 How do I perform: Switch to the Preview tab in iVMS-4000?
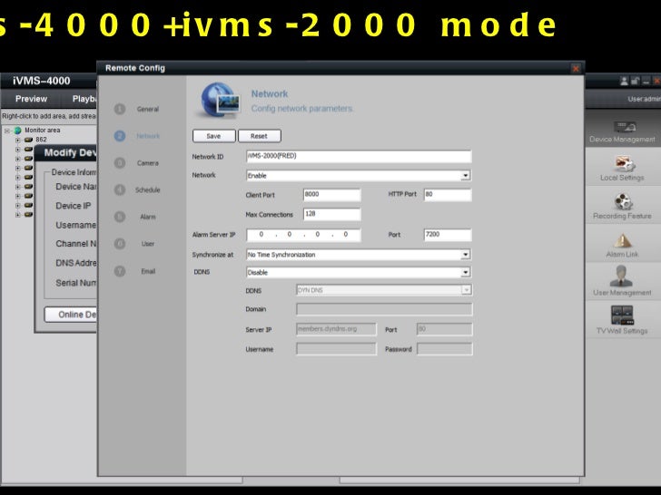31,99
